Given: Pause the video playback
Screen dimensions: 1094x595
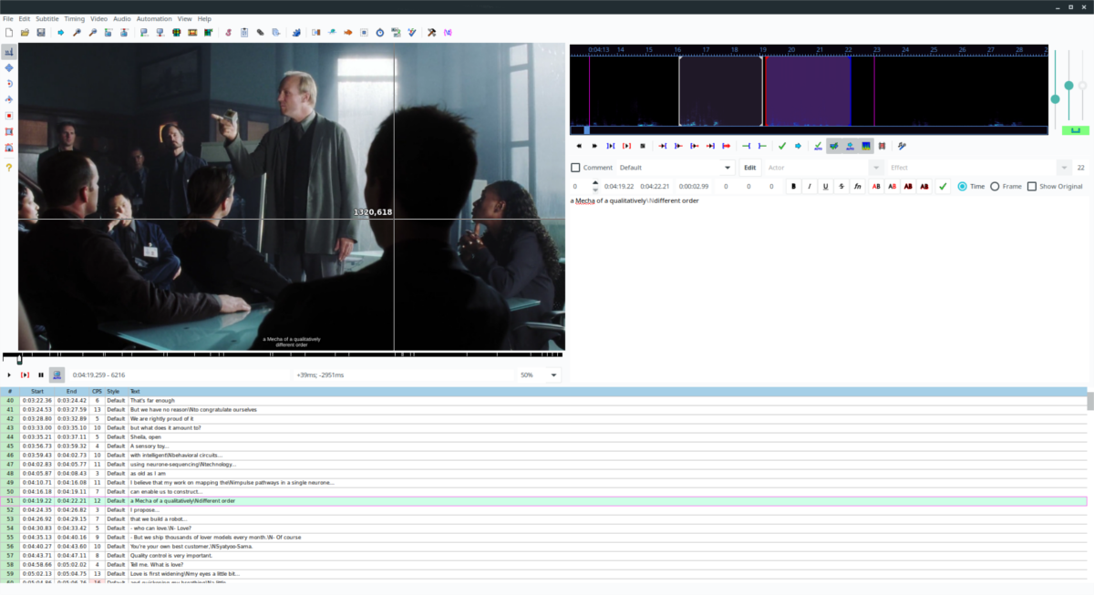Looking at the screenshot, I should (x=41, y=374).
